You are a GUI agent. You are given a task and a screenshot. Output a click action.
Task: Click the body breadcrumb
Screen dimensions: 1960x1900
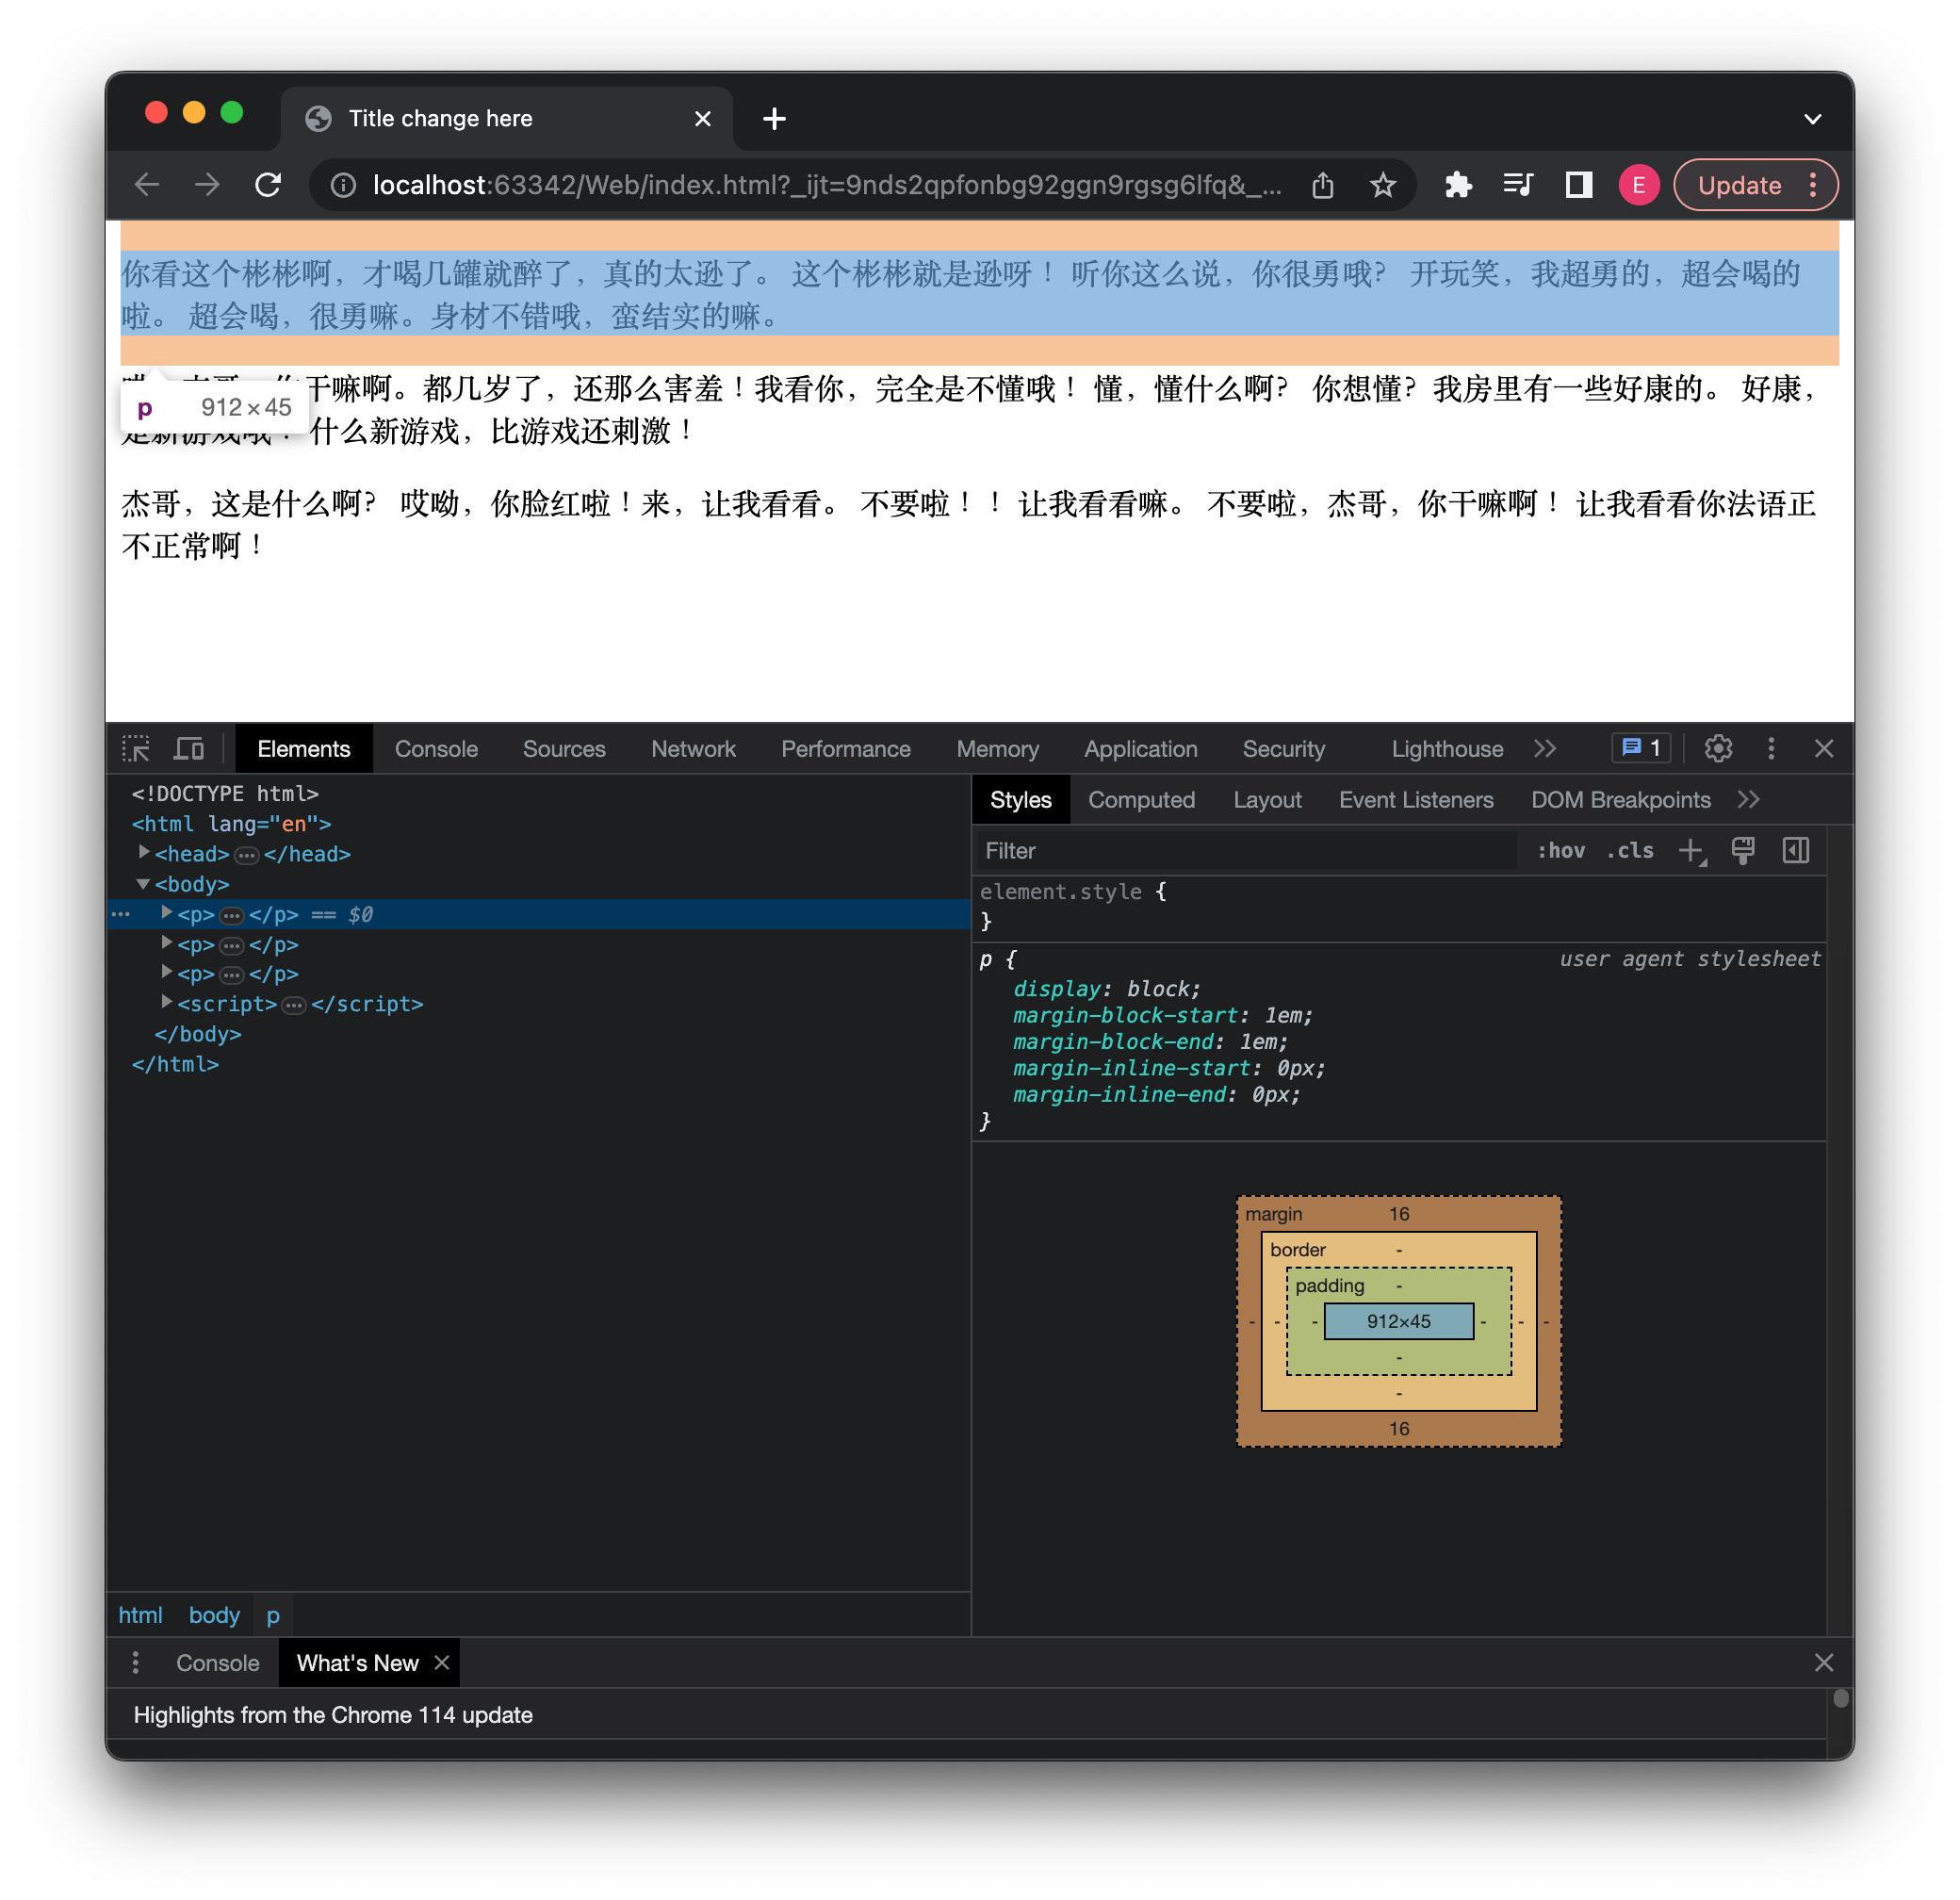(x=214, y=1615)
